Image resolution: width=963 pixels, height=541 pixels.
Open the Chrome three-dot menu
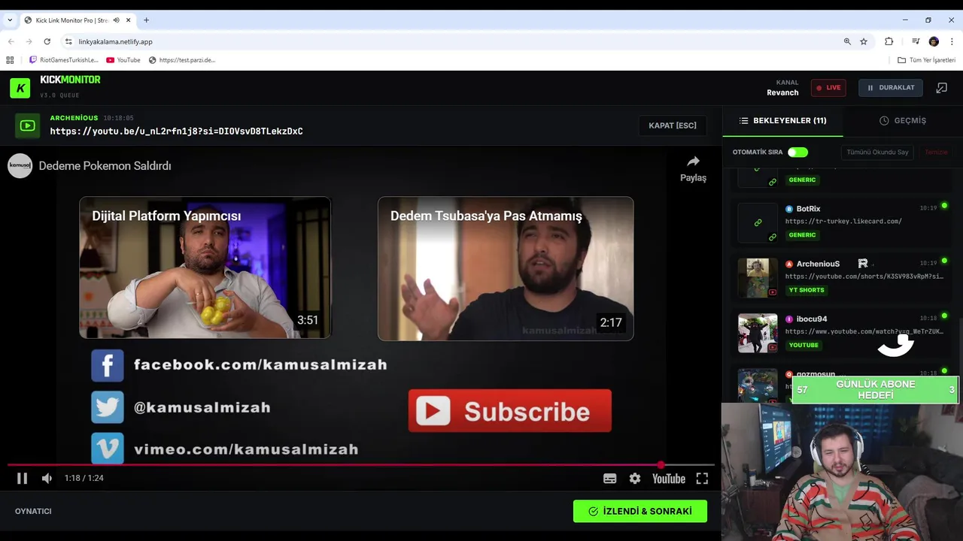(952, 41)
